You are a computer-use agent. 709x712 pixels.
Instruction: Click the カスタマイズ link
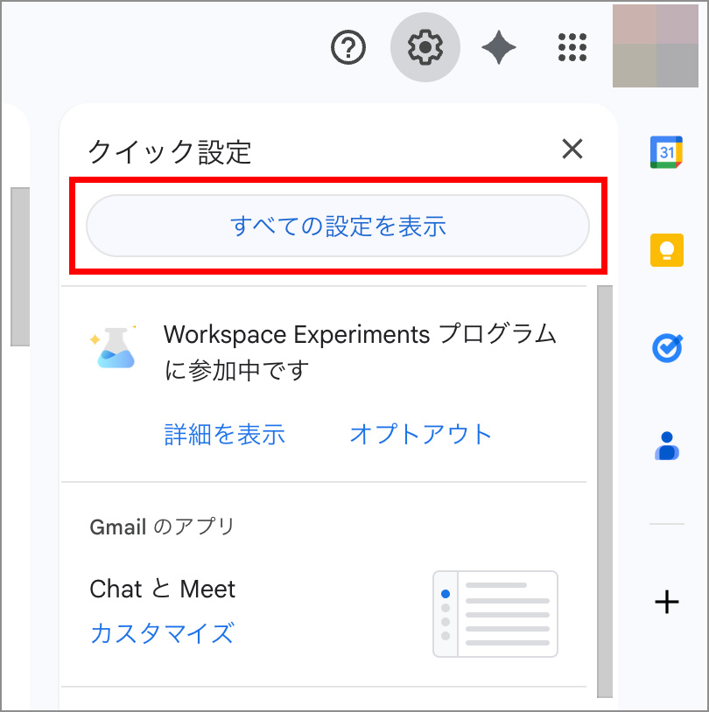162,633
